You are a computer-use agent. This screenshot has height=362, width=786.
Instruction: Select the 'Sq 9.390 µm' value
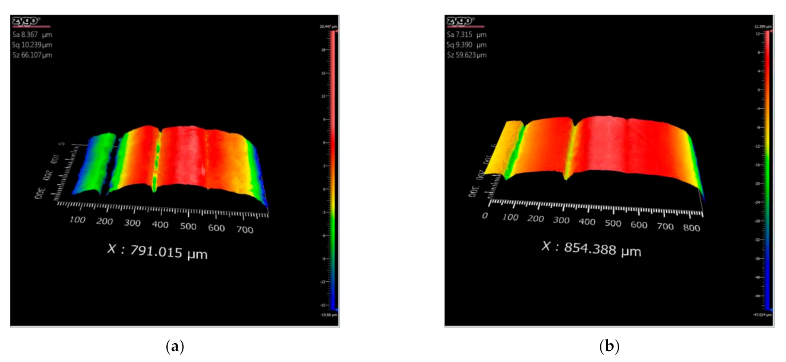[466, 45]
